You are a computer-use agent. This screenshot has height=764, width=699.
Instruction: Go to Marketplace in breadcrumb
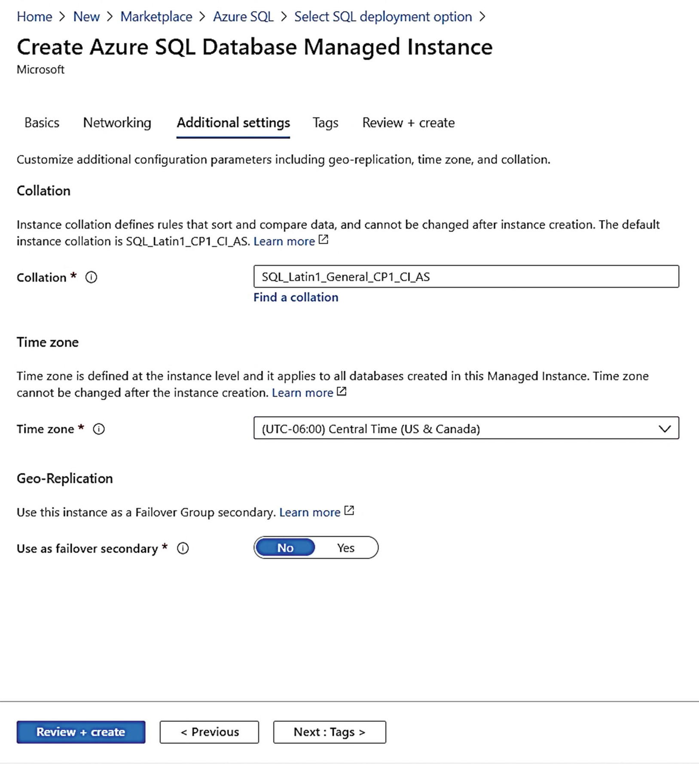pos(156,17)
